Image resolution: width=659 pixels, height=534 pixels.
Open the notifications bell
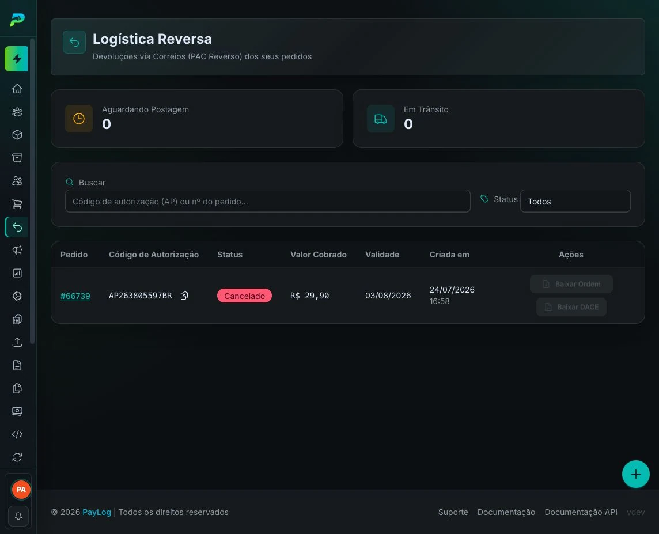pyautogui.click(x=18, y=516)
